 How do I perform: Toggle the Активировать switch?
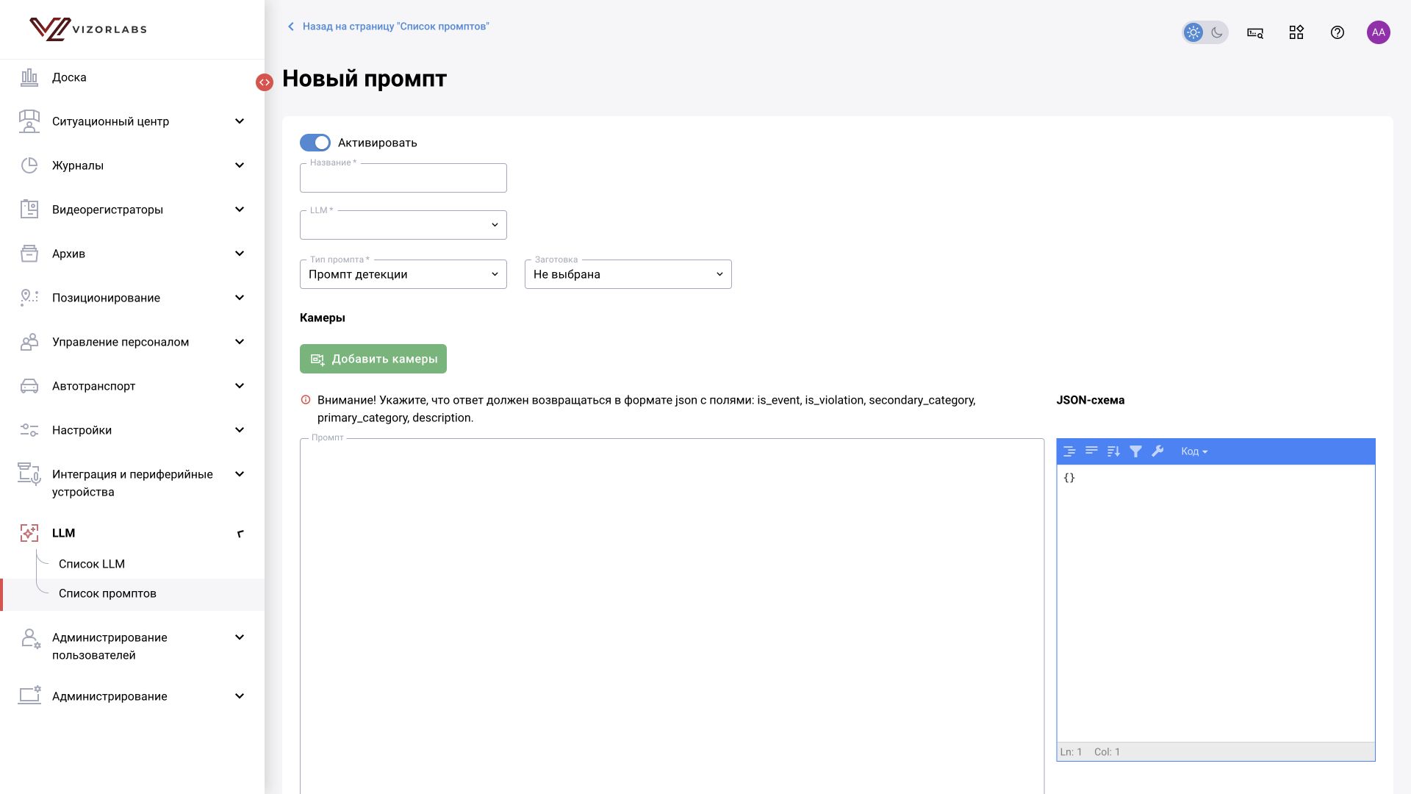tap(315, 143)
